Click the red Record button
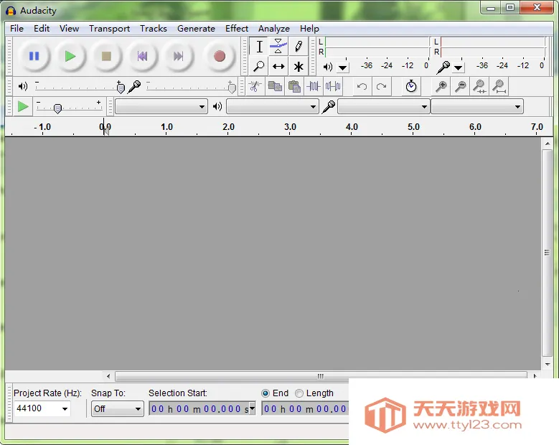This screenshot has height=445, width=559. [x=220, y=56]
